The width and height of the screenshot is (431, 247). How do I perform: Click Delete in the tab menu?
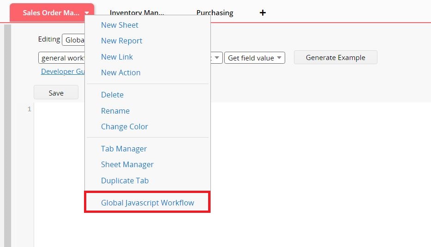[112, 95]
